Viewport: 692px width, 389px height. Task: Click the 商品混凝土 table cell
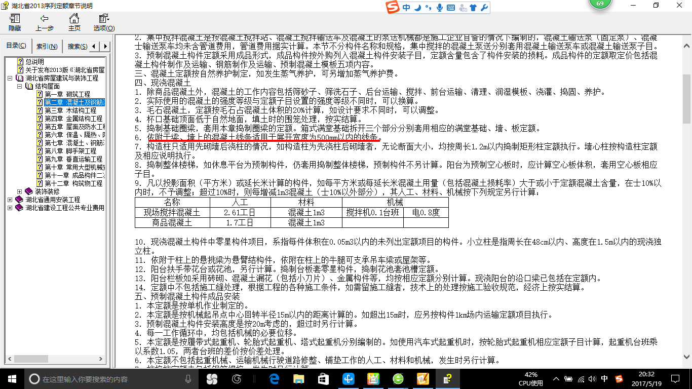coord(172,222)
